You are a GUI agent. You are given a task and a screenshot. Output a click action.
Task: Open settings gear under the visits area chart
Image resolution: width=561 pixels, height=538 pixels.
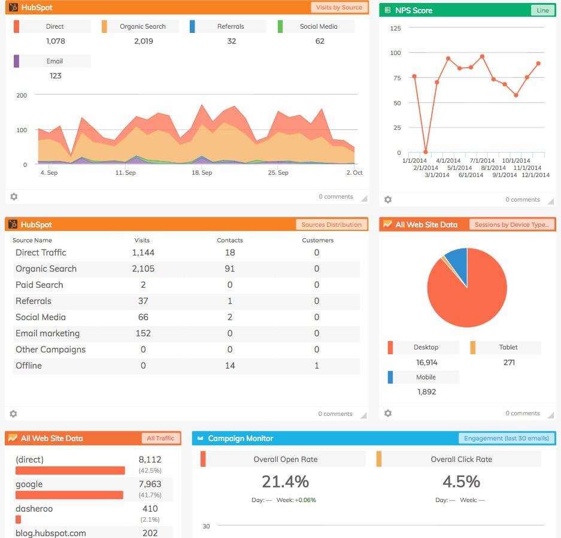[x=13, y=196]
